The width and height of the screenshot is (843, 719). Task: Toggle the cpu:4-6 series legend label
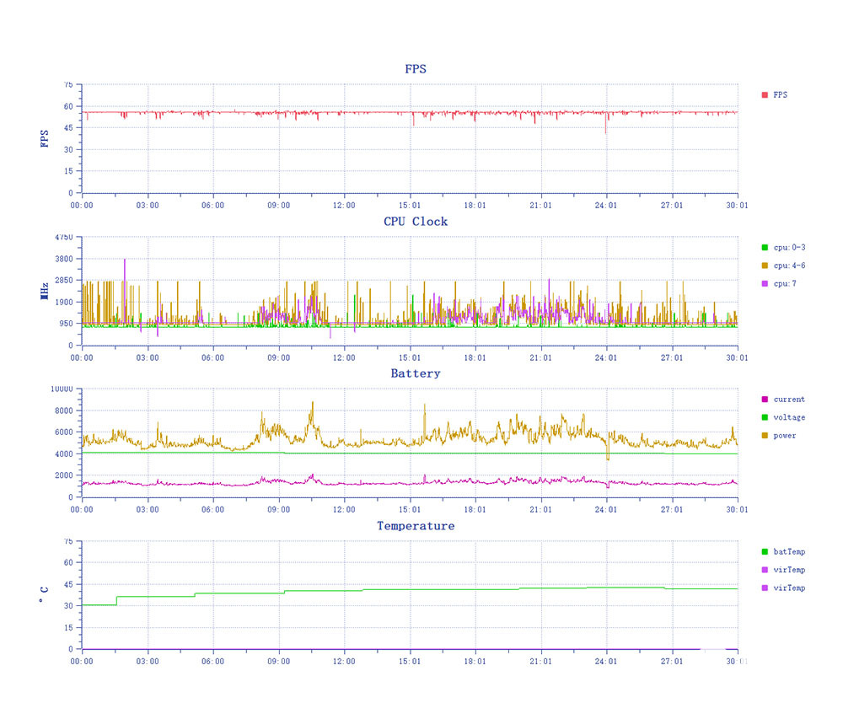(x=788, y=266)
